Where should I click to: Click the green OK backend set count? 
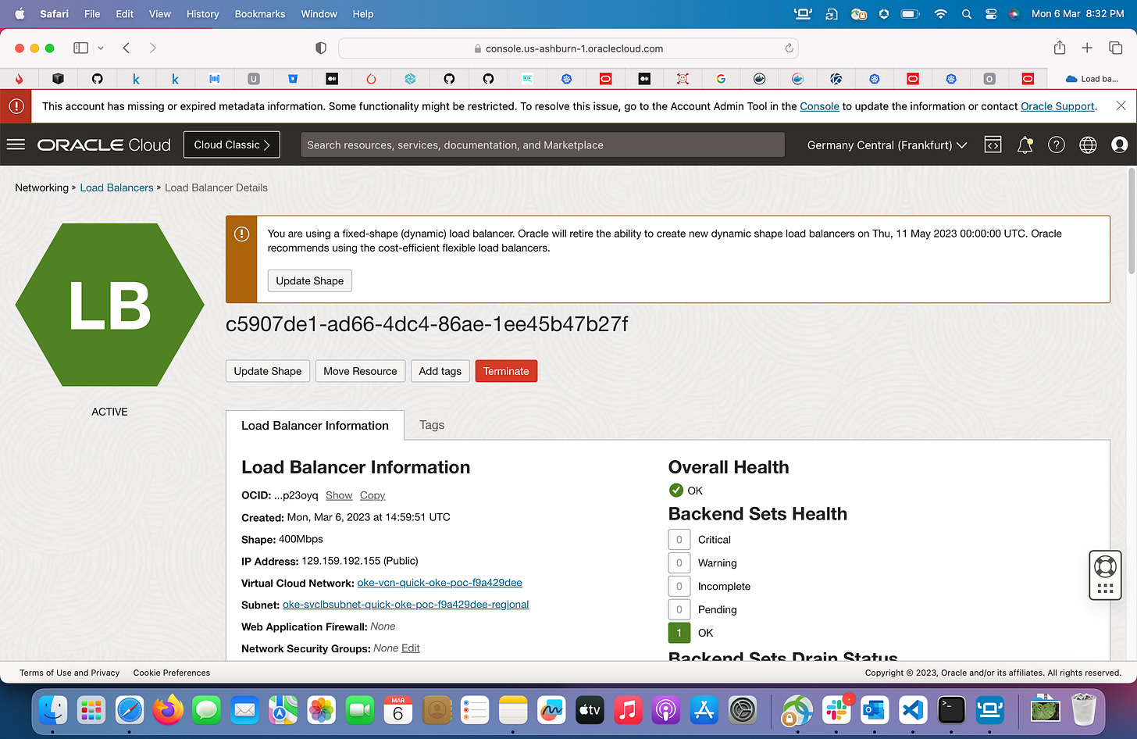click(x=679, y=633)
